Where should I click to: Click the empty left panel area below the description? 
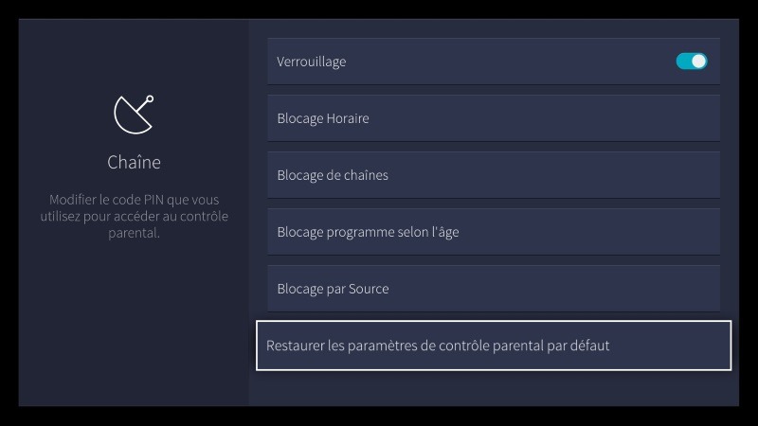tap(134, 322)
